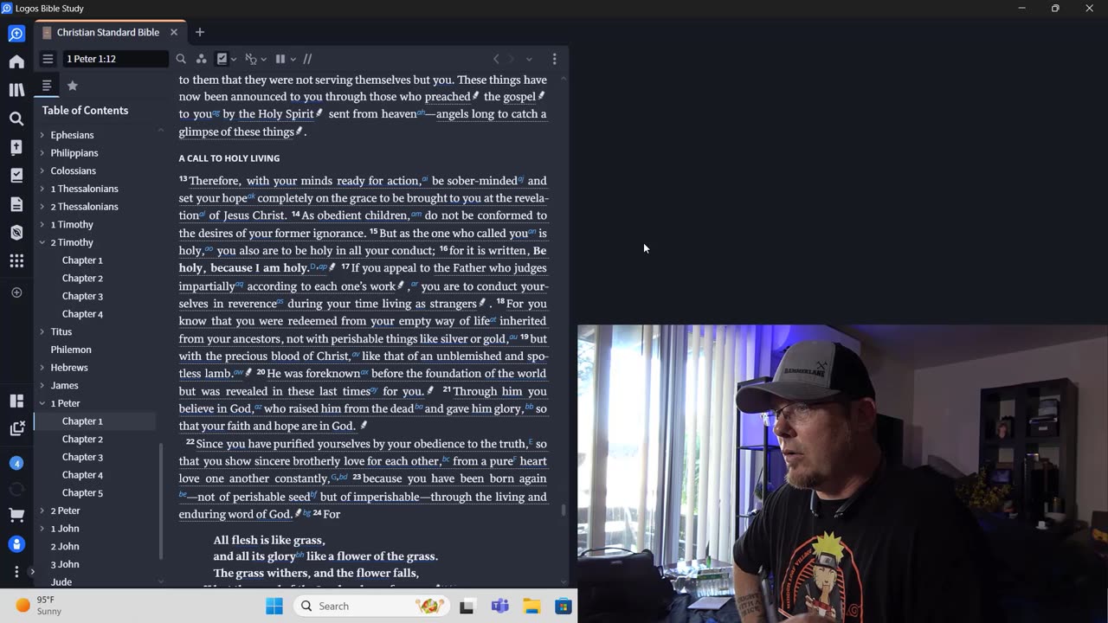Viewport: 1108px width, 623px height.
Task: Open the user account profile icon
Action: (16, 544)
